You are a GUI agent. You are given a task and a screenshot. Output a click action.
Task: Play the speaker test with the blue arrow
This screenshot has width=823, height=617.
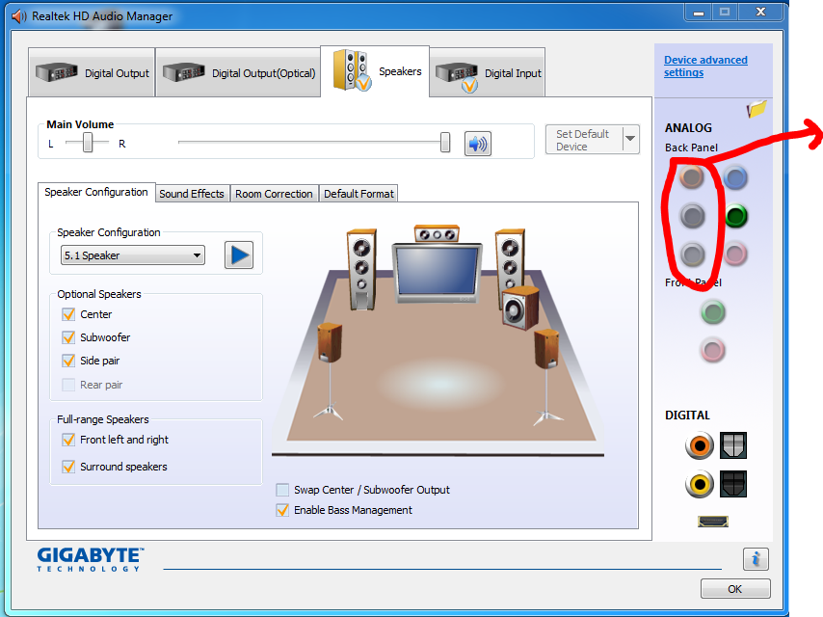pyautogui.click(x=239, y=255)
